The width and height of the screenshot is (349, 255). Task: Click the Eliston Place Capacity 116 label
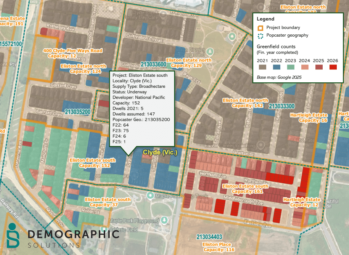(218, 247)
